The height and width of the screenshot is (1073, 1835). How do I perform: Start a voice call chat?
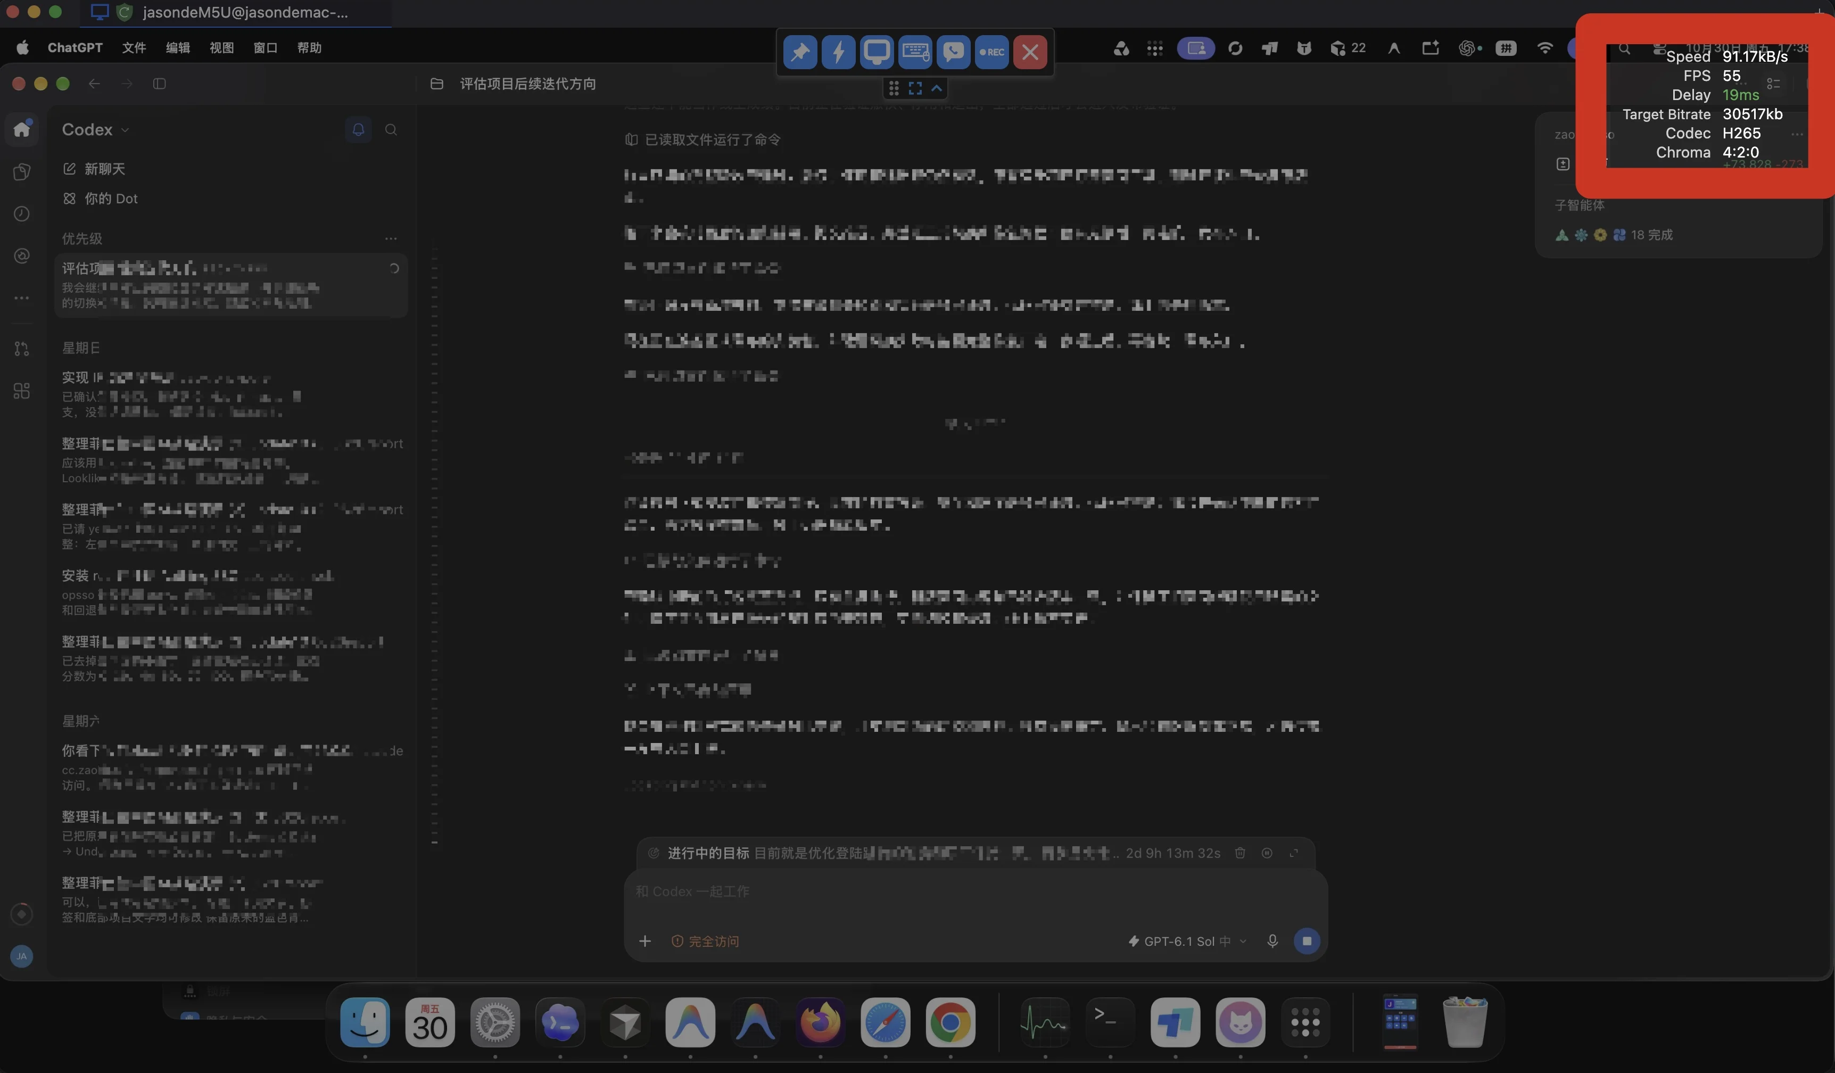click(953, 52)
